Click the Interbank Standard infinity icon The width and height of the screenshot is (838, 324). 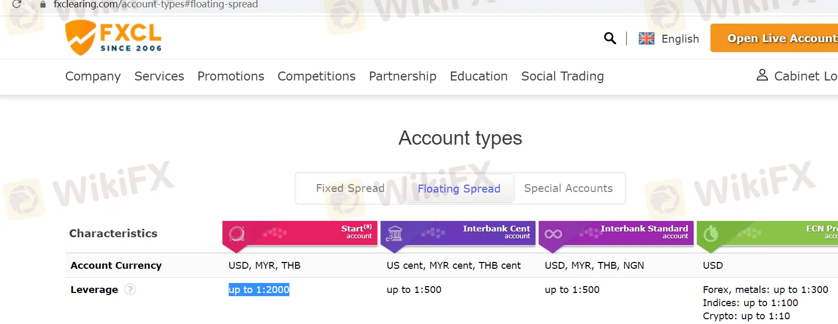pyautogui.click(x=553, y=234)
